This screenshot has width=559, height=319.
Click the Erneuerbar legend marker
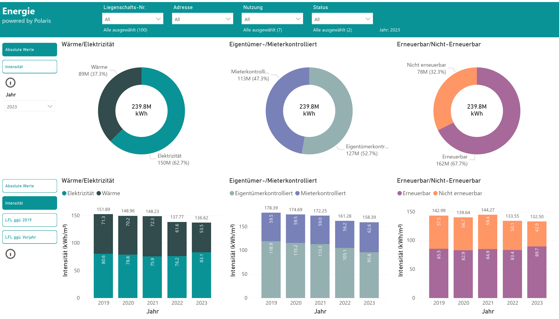[399, 193]
